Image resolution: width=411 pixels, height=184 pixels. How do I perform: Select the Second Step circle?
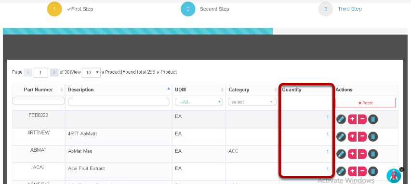click(188, 9)
